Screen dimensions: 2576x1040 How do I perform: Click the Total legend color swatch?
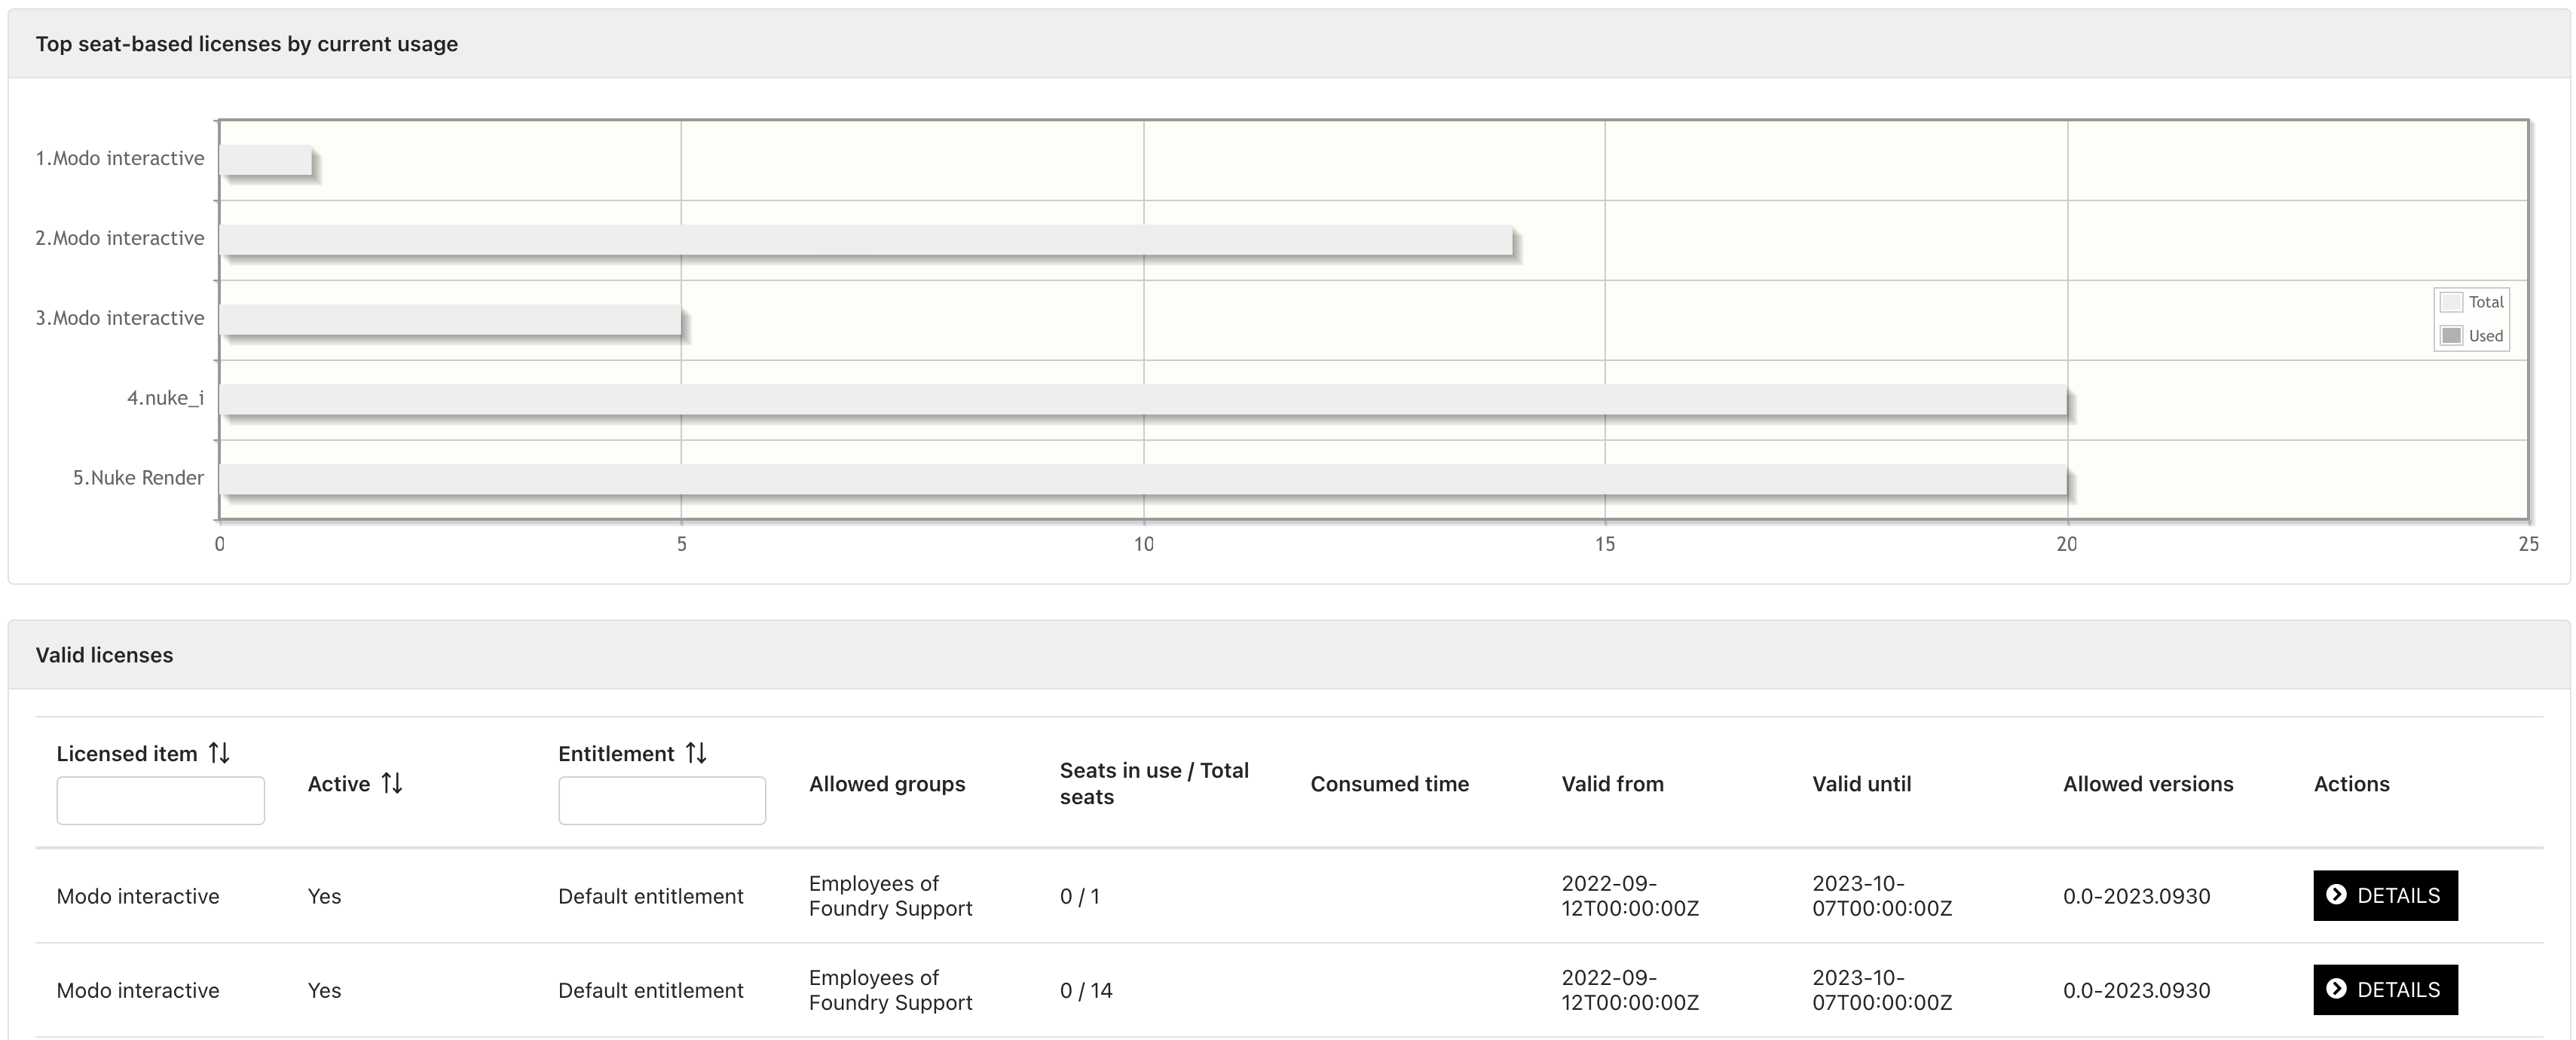click(x=2451, y=302)
